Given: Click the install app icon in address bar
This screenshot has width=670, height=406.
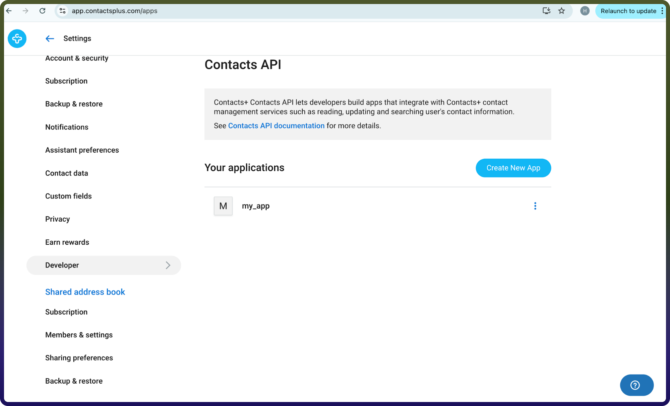Looking at the screenshot, I should click(546, 11).
